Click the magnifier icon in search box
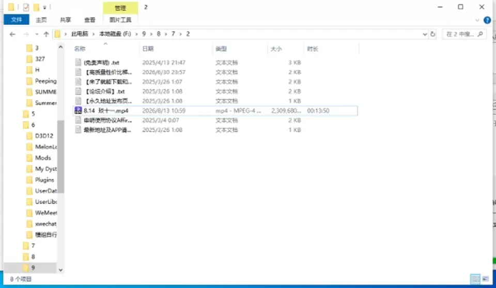Viewport: 496px width, 288px height. click(x=480, y=34)
